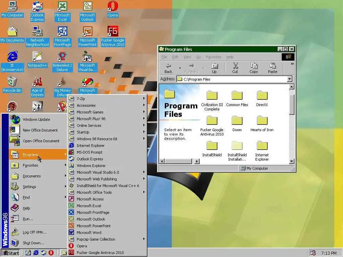Click the Back toolbar button

168,68
